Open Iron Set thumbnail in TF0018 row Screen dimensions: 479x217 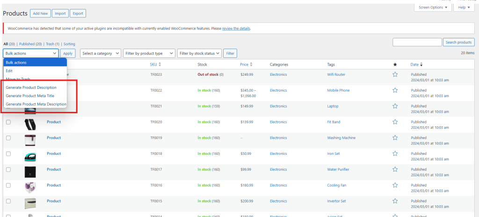pyautogui.click(x=30, y=156)
